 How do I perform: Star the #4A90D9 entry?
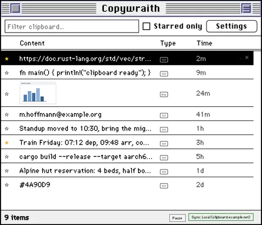[x=7, y=185]
